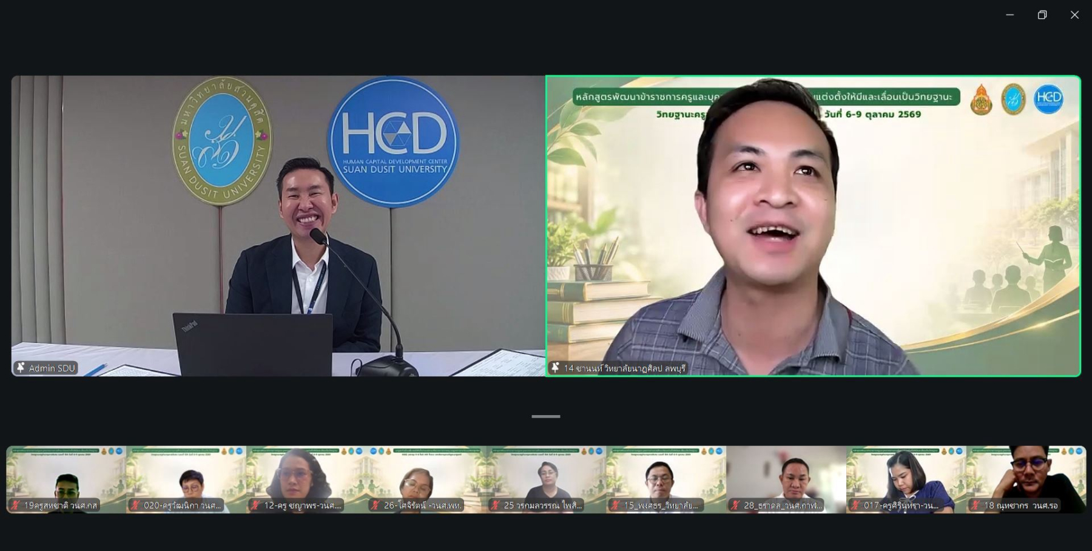Open the video thumbnail of participant 12
Image resolution: width=1092 pixels, height=551 pixels.
tap(306, 479)
